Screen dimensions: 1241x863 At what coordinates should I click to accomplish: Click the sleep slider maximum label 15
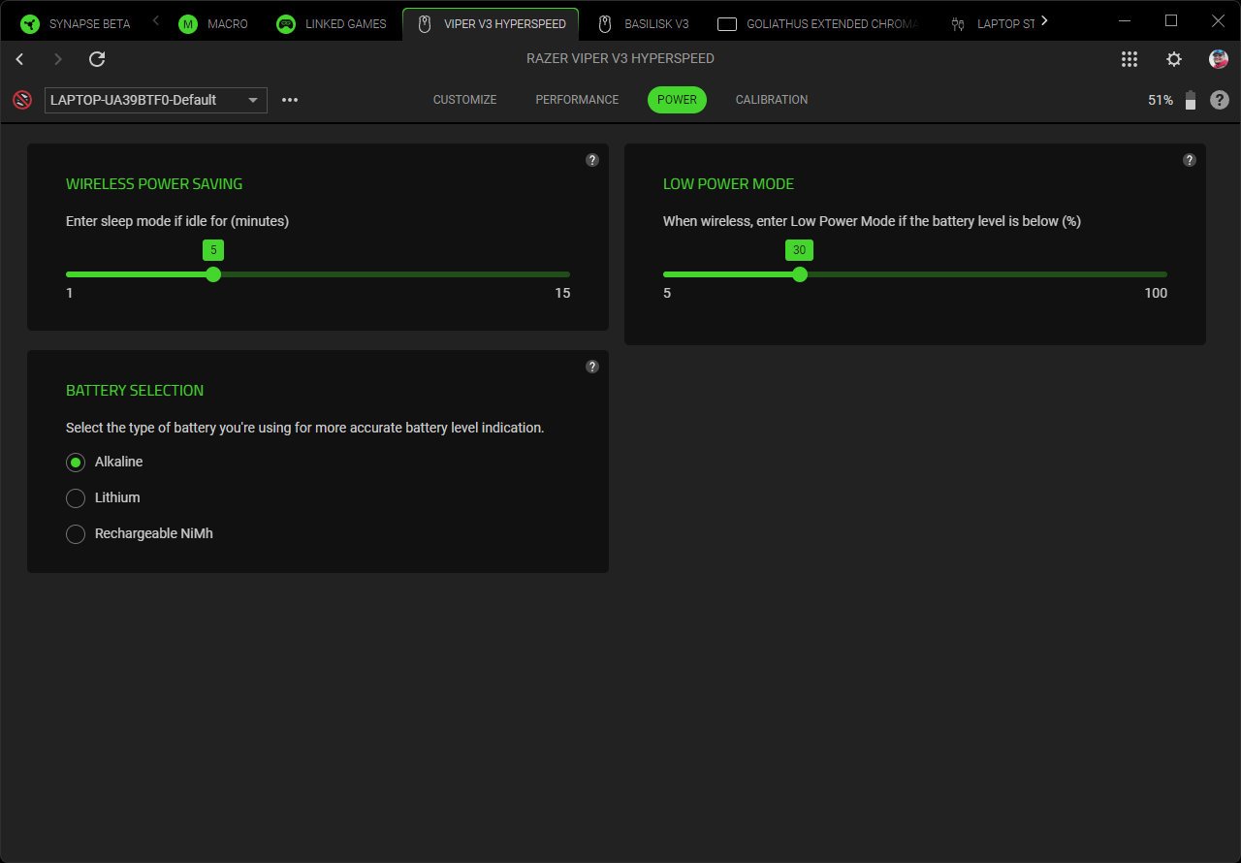pos(562,293)
